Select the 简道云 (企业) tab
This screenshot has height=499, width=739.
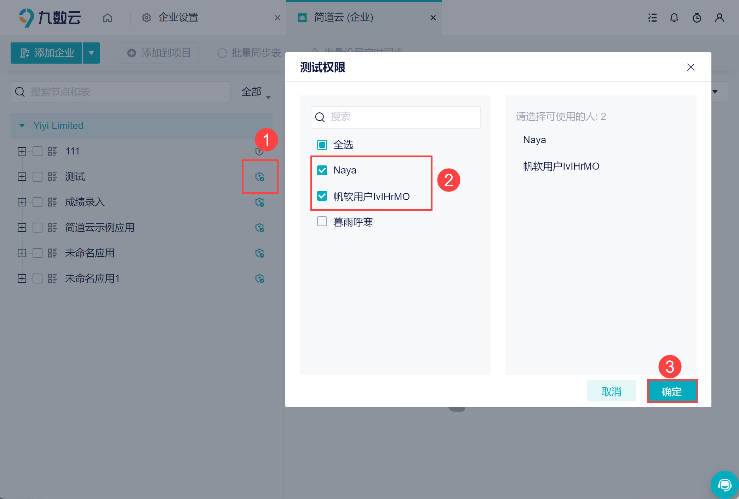point(343,18)
